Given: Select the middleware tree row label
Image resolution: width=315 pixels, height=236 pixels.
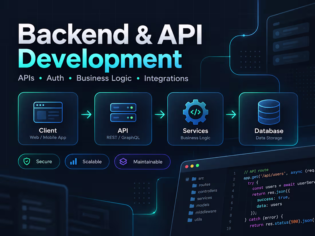Looking at the screenshot, I should coord(206,212).
